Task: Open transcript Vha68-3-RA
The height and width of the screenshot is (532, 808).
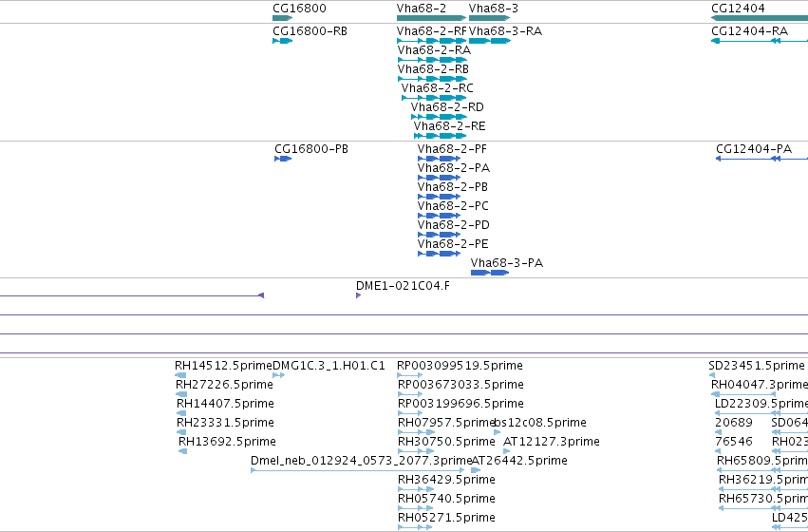Action: (505, 31)
